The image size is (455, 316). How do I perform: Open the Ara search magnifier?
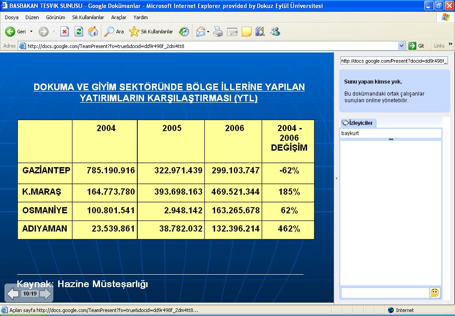click(114, 32)
